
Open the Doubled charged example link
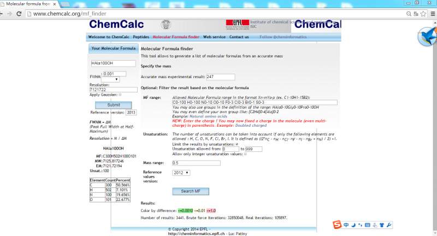pyautogui.click(x=251, y=126)
